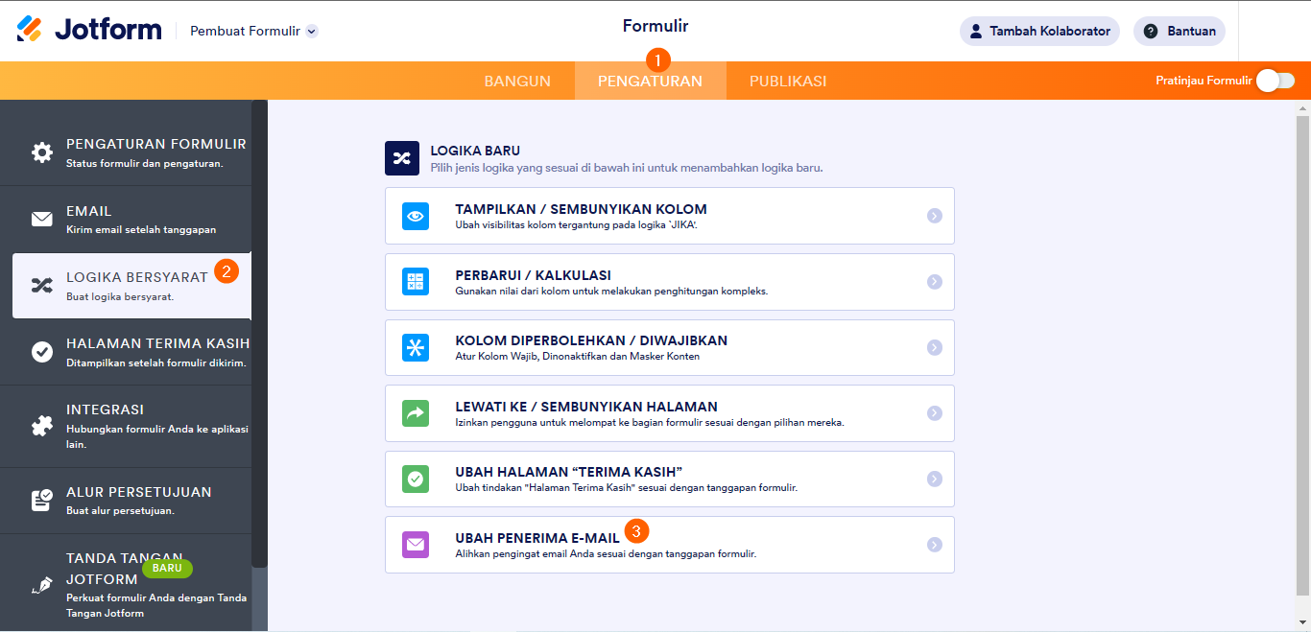
Task: Click the Tambah Kolaborator button
Action: point(1039,31)
